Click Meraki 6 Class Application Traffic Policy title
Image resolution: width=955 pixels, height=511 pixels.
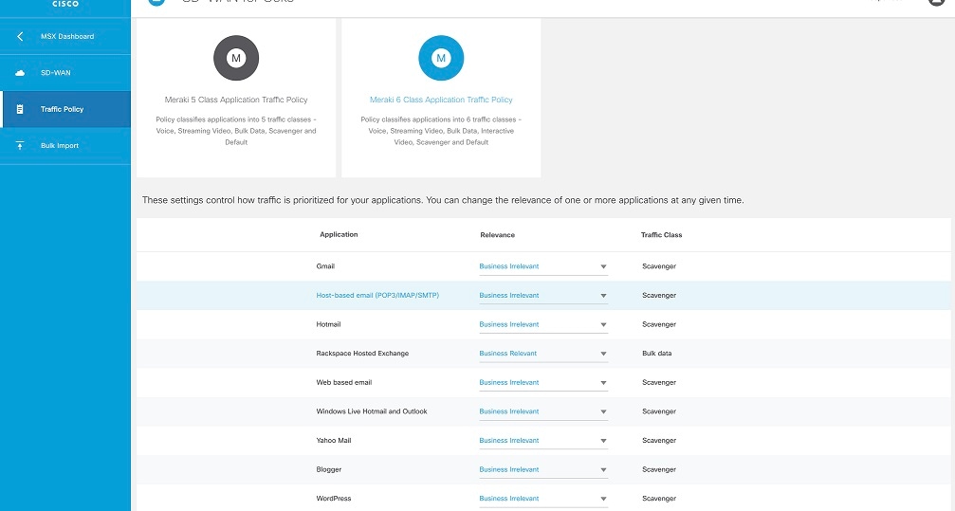point(441,100)
